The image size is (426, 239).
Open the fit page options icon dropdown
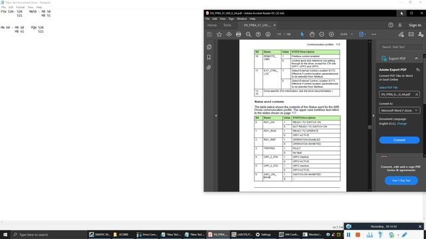pyautogui.click(x=362, y=35)
